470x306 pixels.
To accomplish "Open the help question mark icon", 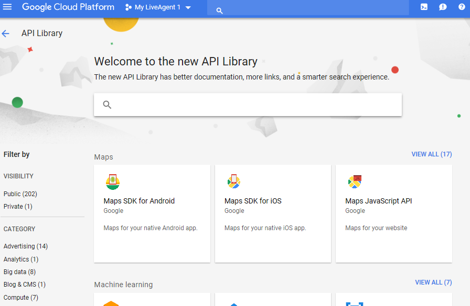I will 462,7.
